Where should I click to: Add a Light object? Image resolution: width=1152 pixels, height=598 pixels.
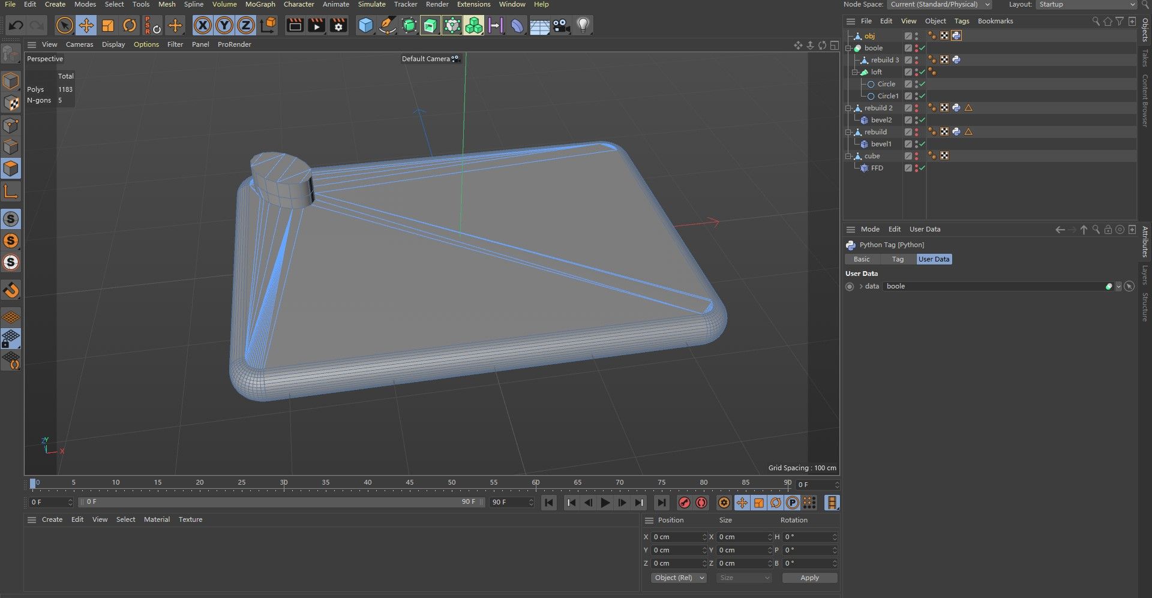point(583,25)
